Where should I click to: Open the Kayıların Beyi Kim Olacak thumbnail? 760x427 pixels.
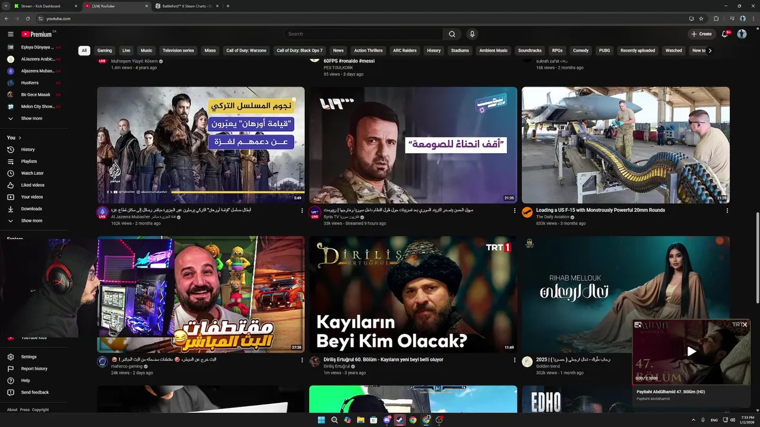coord(413,294)
